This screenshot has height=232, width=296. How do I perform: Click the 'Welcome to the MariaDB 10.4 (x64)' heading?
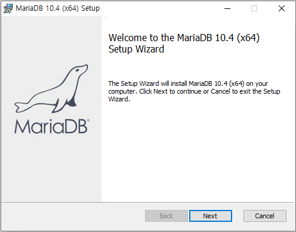[184, 43]
